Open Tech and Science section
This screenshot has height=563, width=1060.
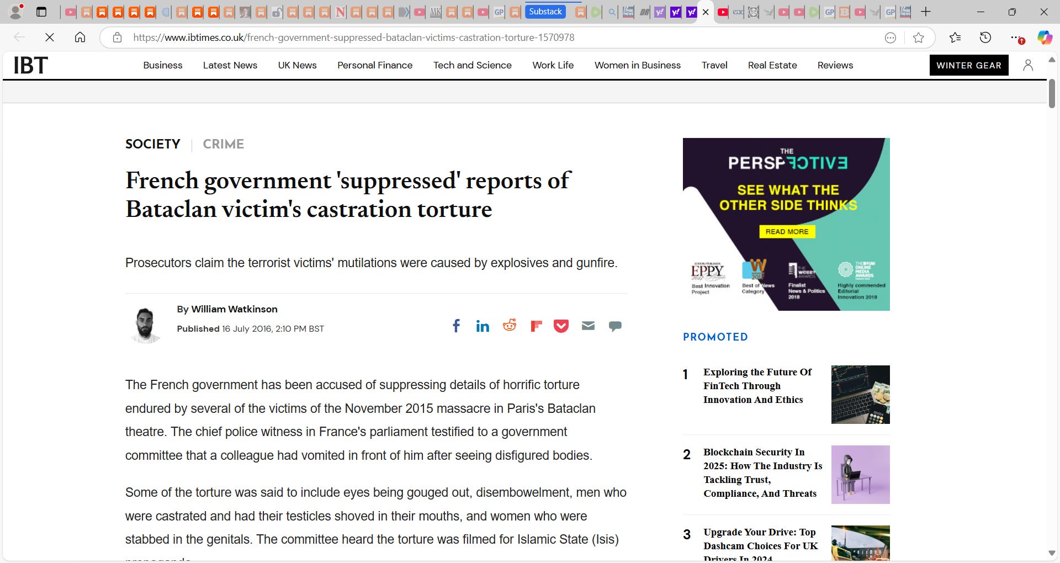[473, 65]
